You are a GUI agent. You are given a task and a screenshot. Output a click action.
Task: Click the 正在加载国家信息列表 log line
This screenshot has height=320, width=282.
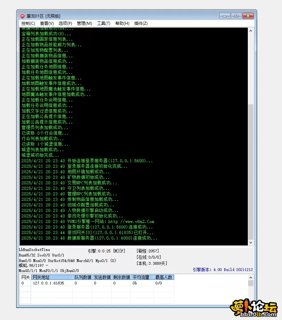coord(47,39)
